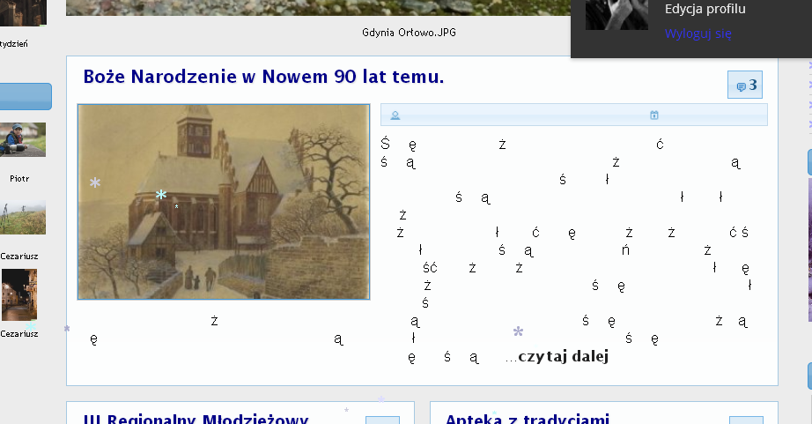The width and height of the screenshot is (812, 424).
Task: Click the Wyloguj się logout link
Action: 698,34
